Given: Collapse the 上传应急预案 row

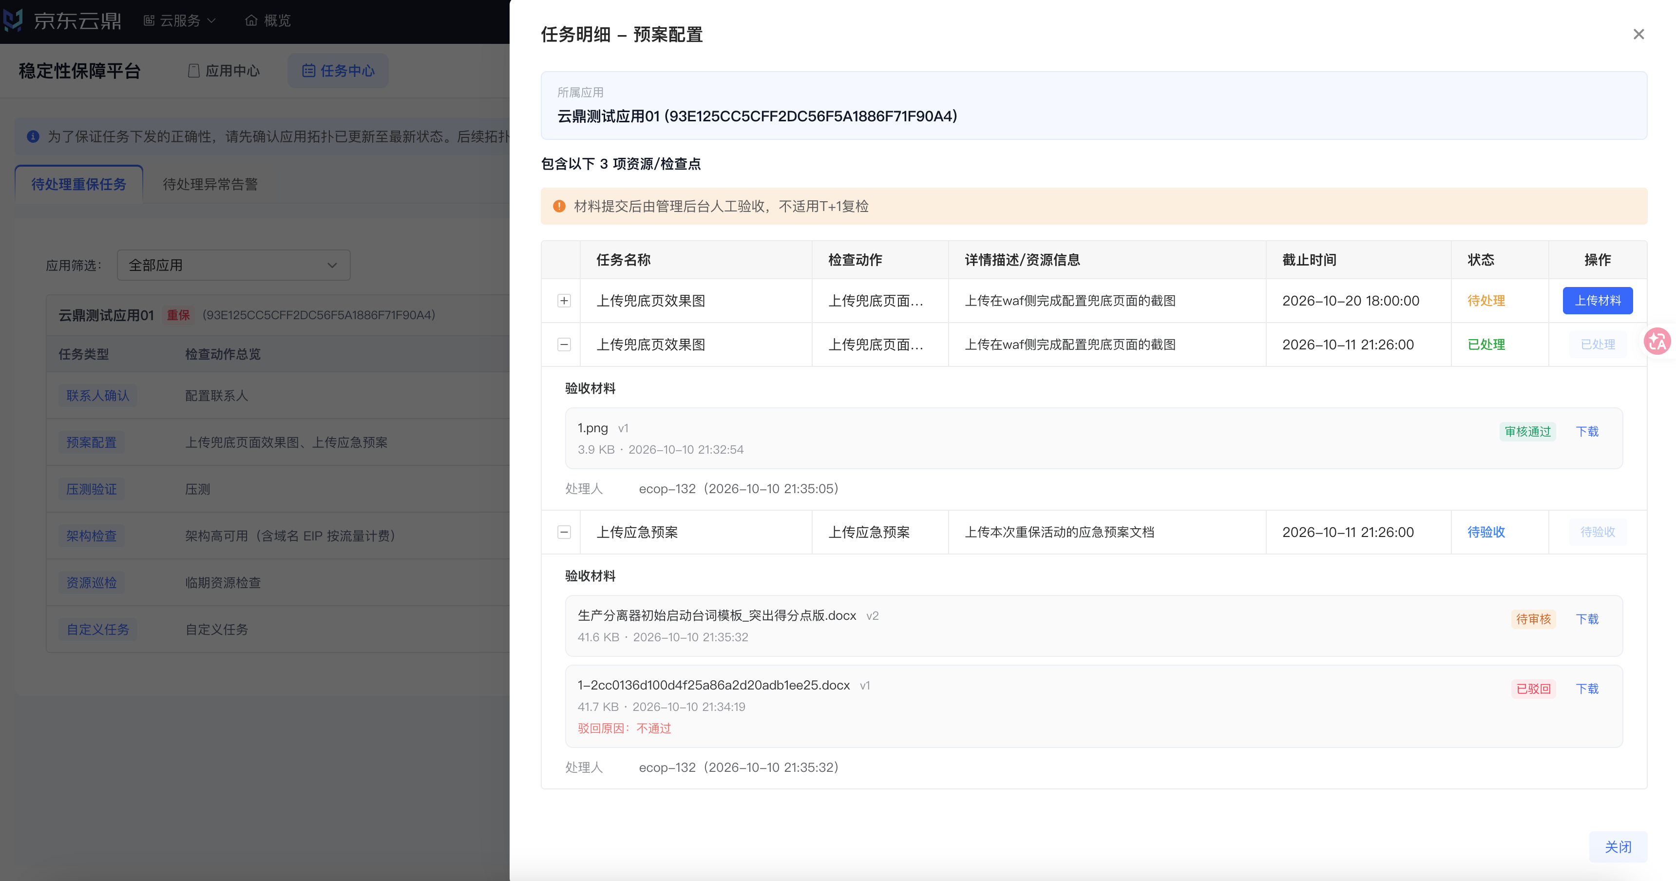Looking at the screenshot, I should (564, 532).
